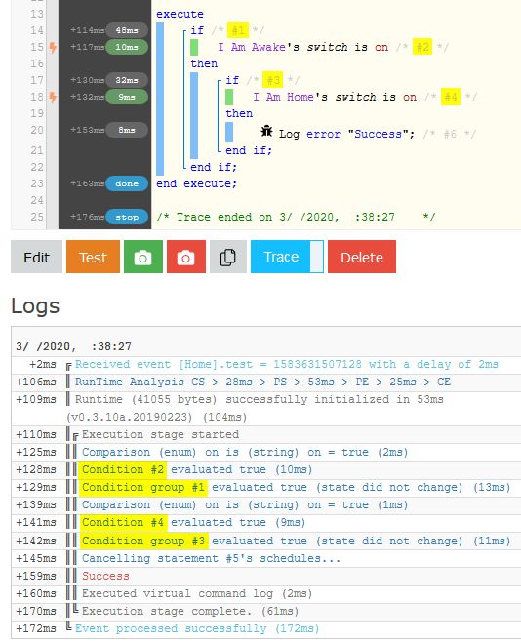Open the piston Edit mode
This screenshot has height=644, width=521.
tap(36, 257)
